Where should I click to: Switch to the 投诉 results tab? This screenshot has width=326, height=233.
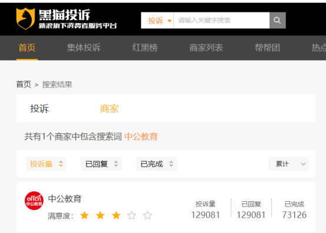coord(39,109)
